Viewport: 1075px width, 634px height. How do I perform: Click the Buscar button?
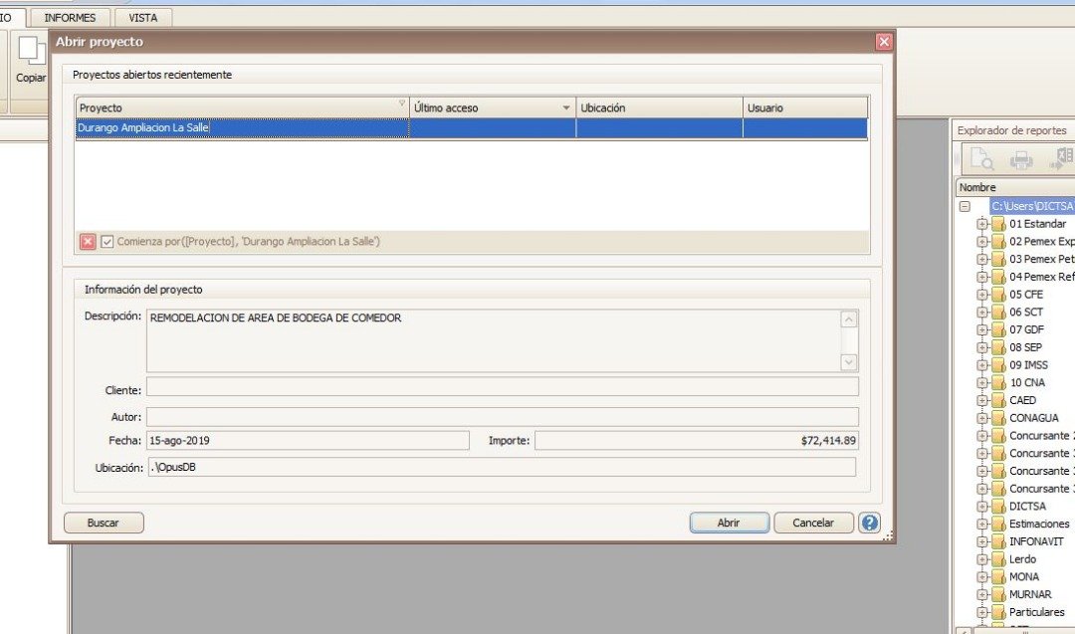click(104, 523)
